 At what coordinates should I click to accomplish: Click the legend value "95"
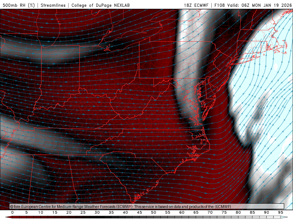(281, 212)
